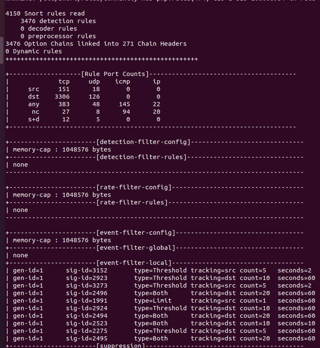Click the 'suppression' section header

coord(120,345)
